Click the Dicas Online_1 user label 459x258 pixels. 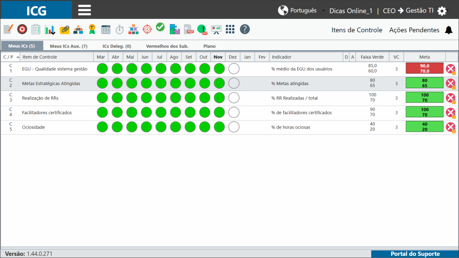(x=351, y=11)
